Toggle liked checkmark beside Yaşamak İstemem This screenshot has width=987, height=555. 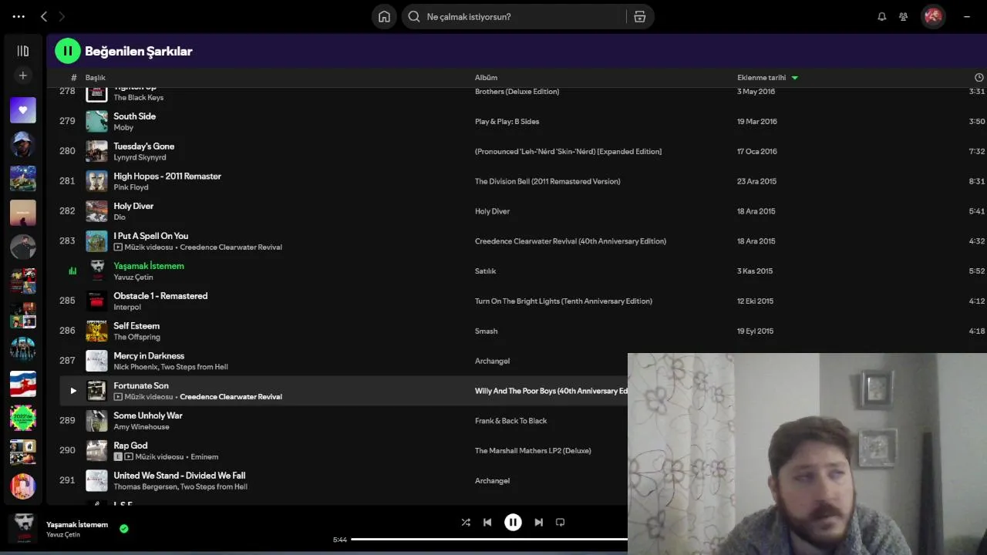tap(124, 529)
